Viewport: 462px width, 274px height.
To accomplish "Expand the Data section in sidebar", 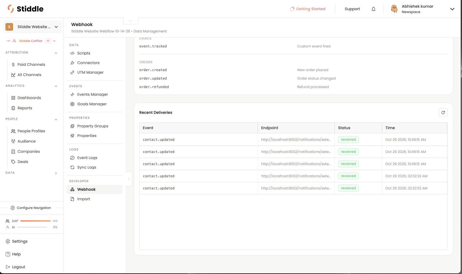I will tap(56, 173).
